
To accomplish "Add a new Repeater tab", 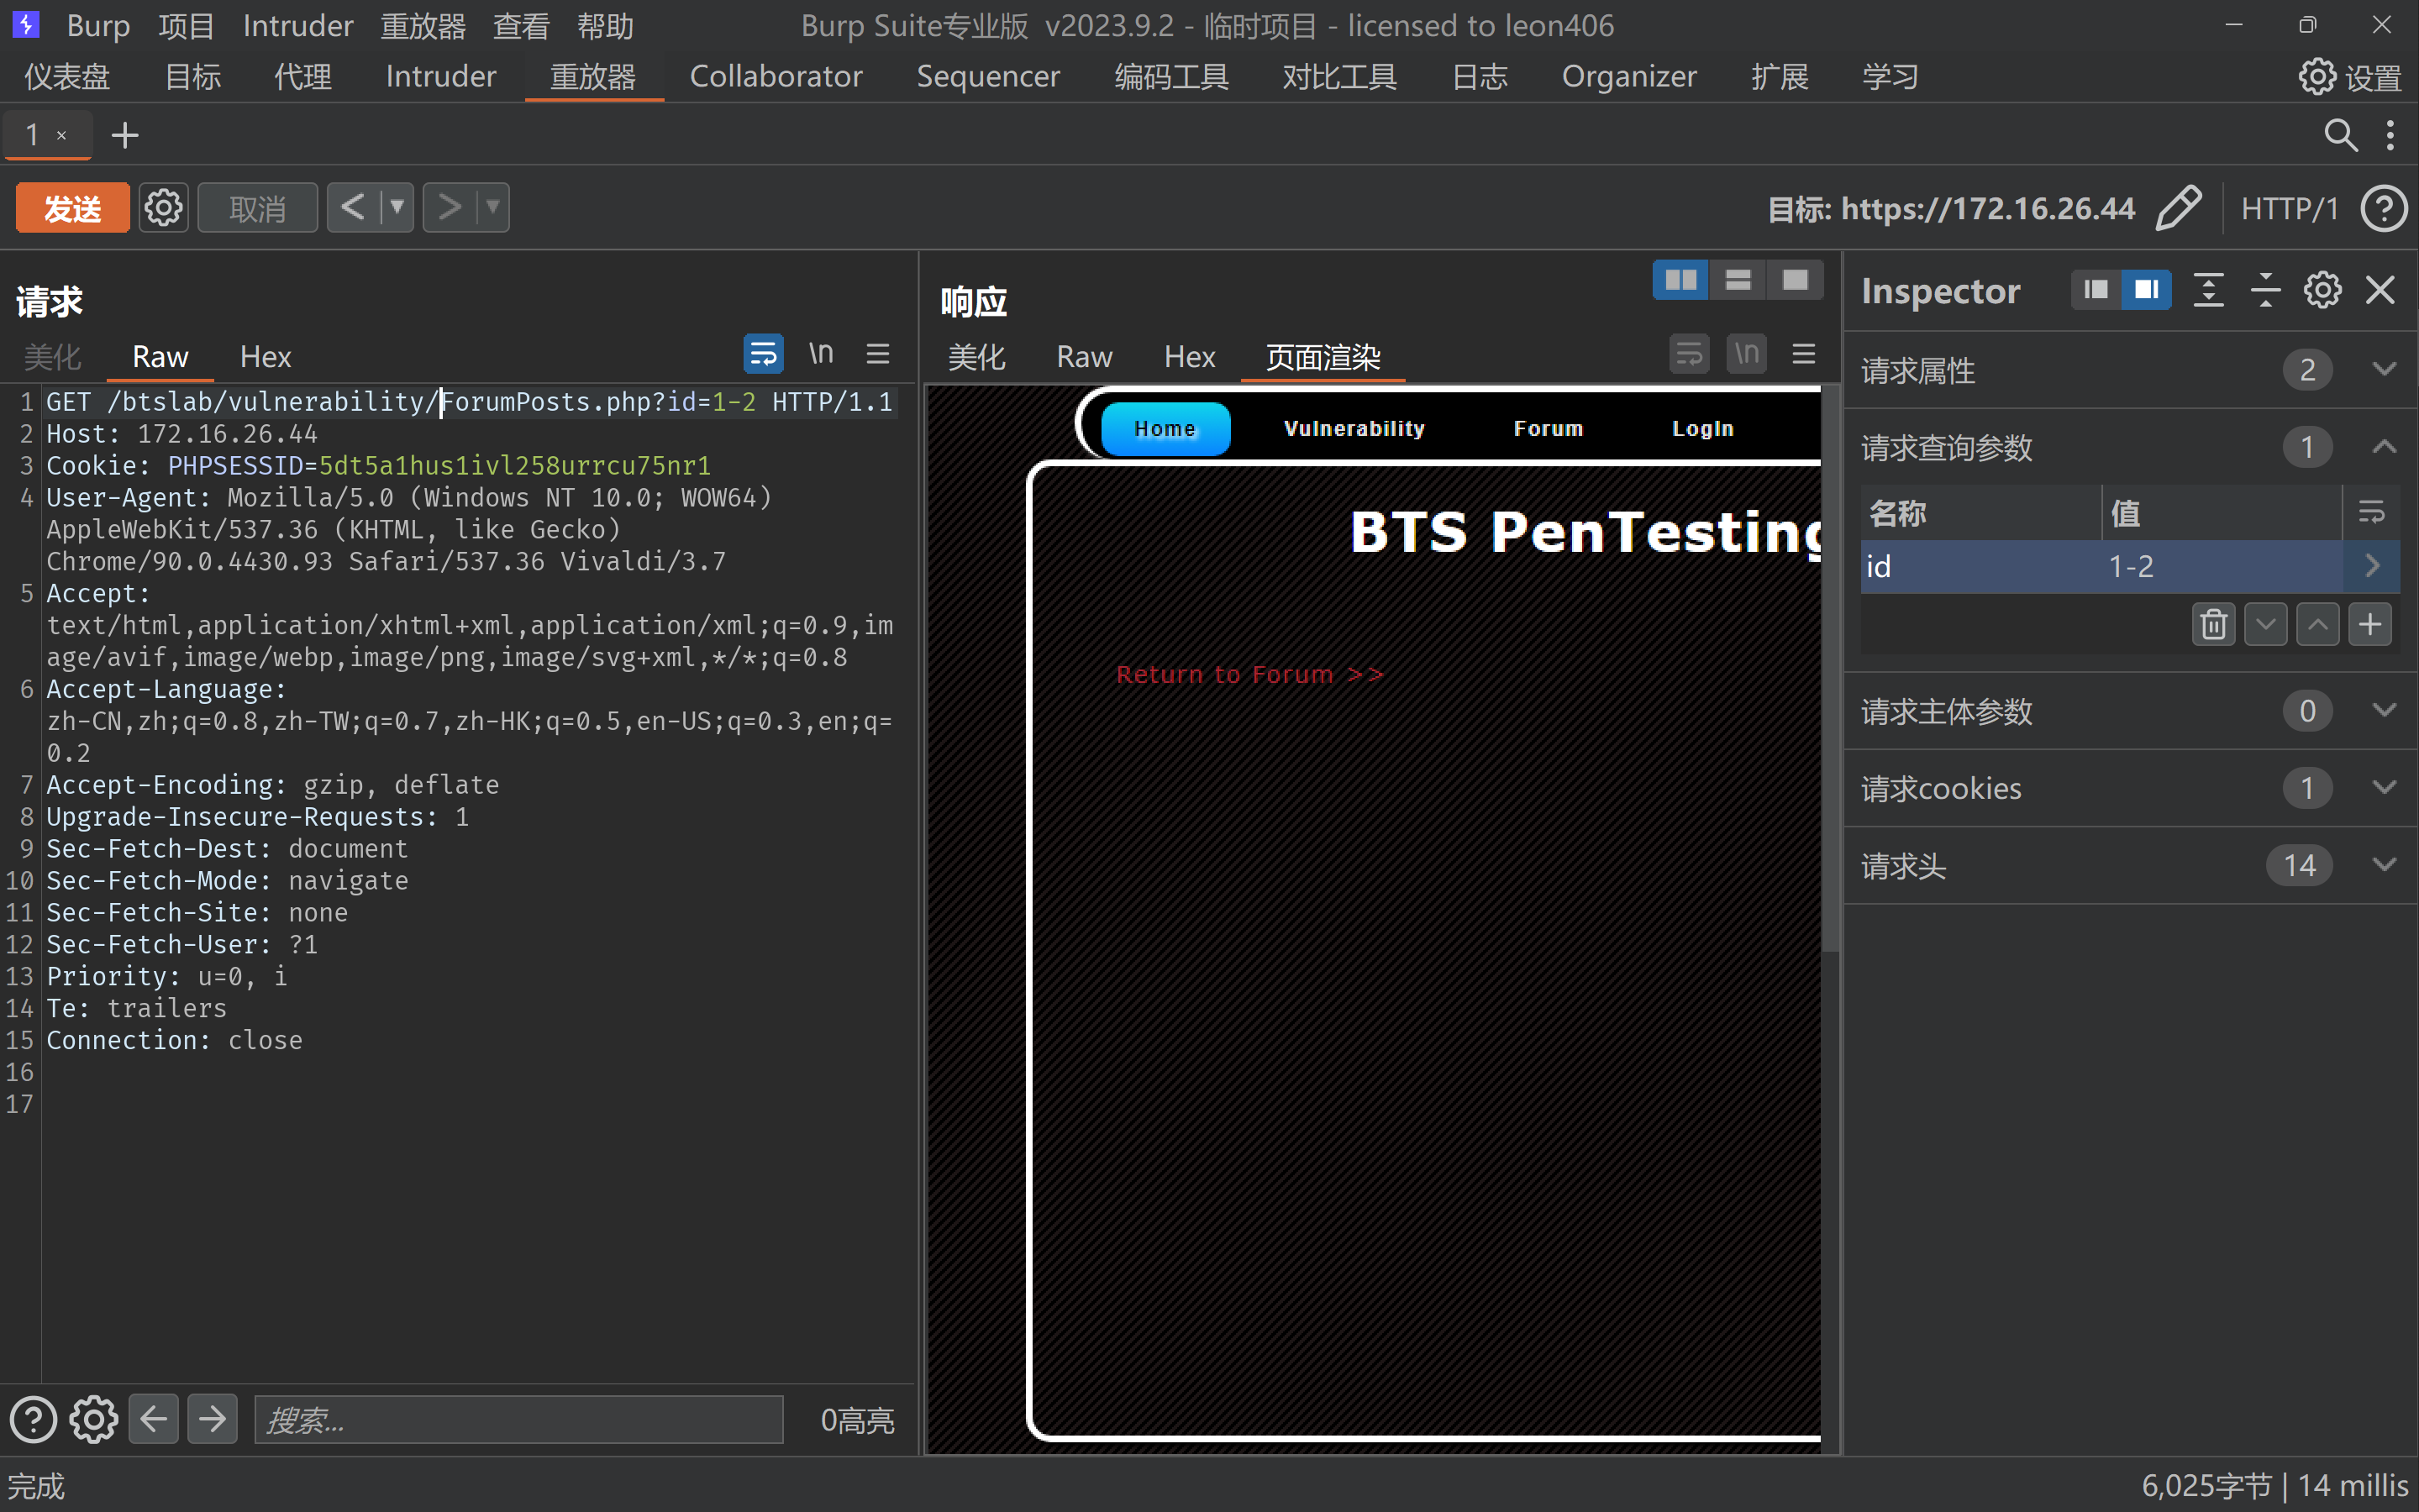I will [124, 135].
